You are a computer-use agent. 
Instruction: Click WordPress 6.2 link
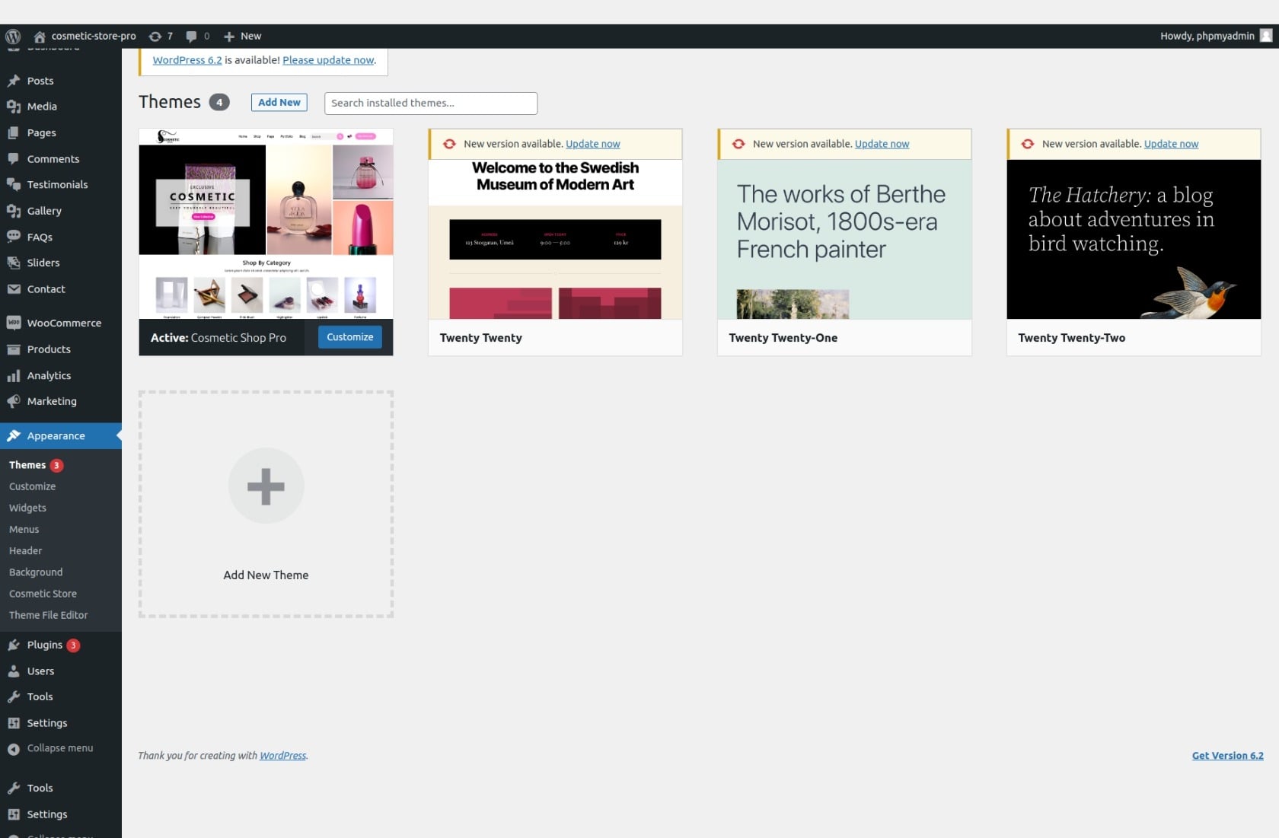pos(187,60)
